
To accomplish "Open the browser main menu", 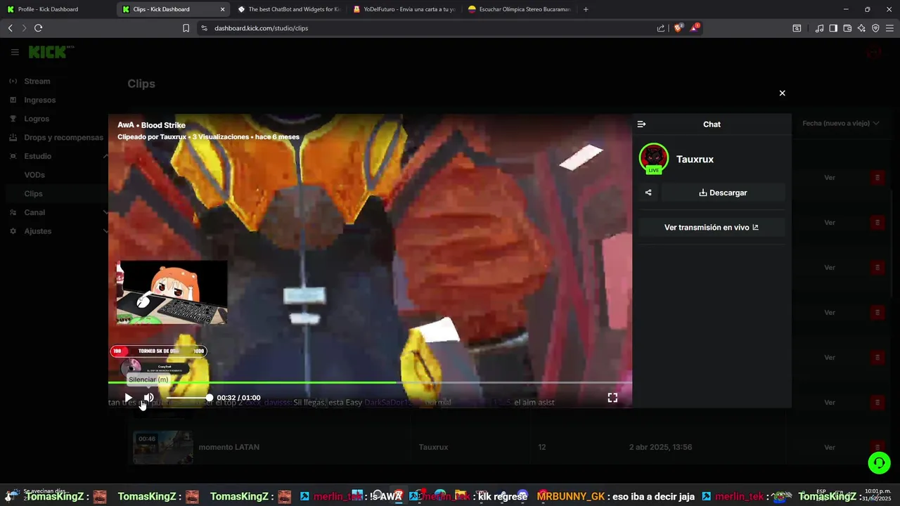I will click(x=890, y=28).
